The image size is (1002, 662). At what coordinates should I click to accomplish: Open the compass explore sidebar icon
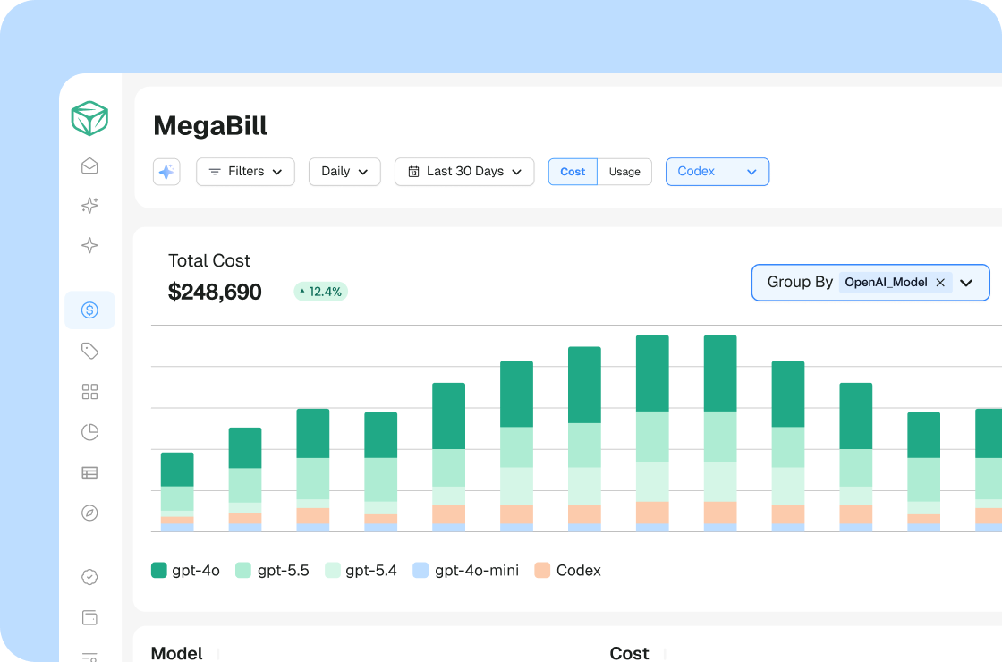[x=89, y=513]
